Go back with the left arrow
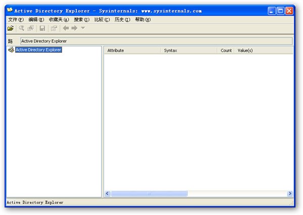Viewport: 303px width, 215px height. tap(66, 28)
